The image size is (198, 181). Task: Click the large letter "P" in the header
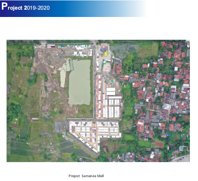pyautogui.click(x=4, y=7)
